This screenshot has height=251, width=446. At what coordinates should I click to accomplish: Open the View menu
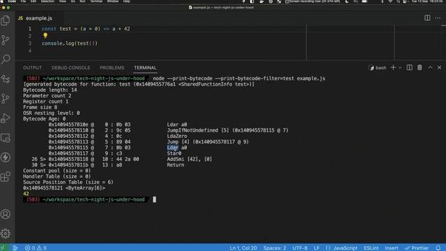coord(62,1)
